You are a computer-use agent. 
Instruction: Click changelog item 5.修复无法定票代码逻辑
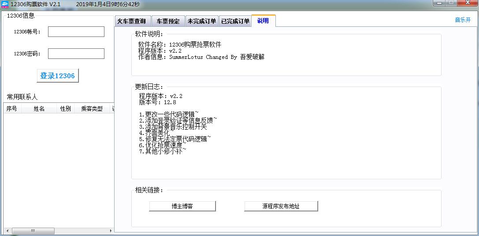[175, 139]
